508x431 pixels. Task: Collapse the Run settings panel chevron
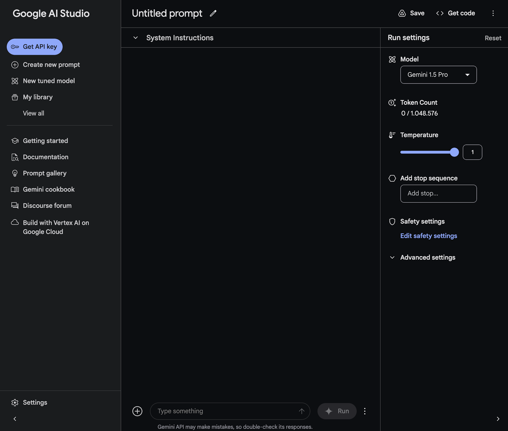pos(498,419)
